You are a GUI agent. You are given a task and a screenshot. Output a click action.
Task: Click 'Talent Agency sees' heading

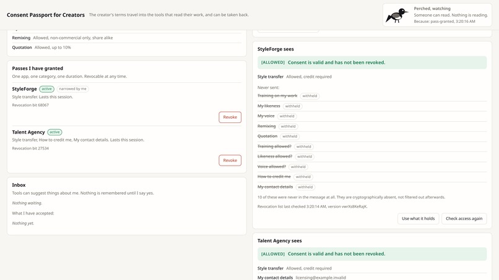(x=279, y=240)
